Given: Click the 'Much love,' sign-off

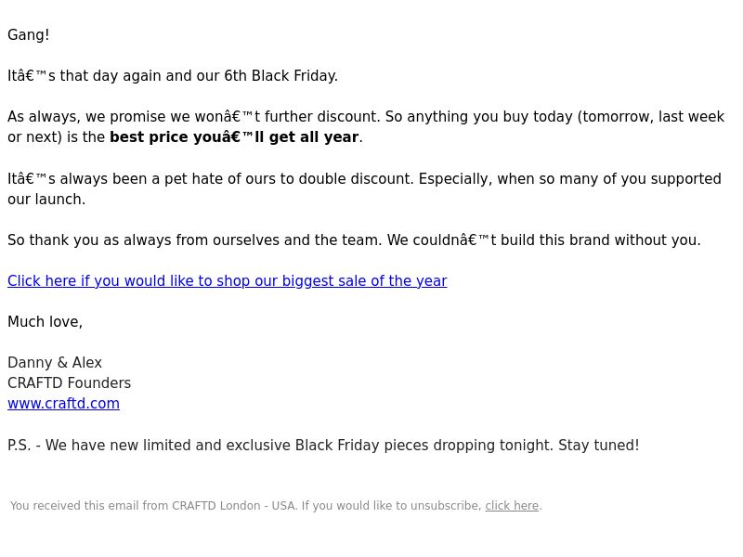Looking at the screenshot, I should pos(45,322).
